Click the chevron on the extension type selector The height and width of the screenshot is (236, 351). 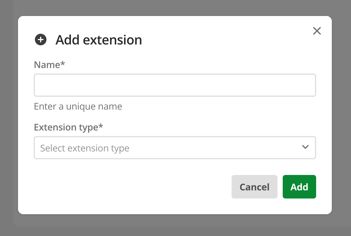305,147
